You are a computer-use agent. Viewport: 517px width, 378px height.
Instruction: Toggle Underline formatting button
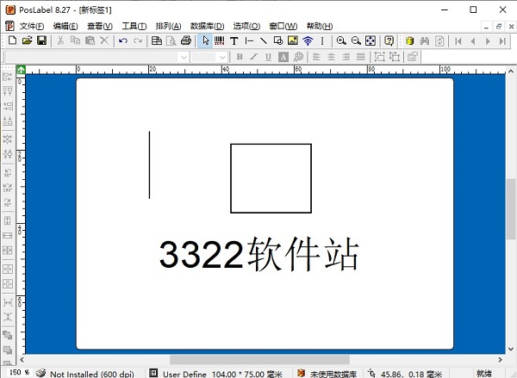pos(268,57)
